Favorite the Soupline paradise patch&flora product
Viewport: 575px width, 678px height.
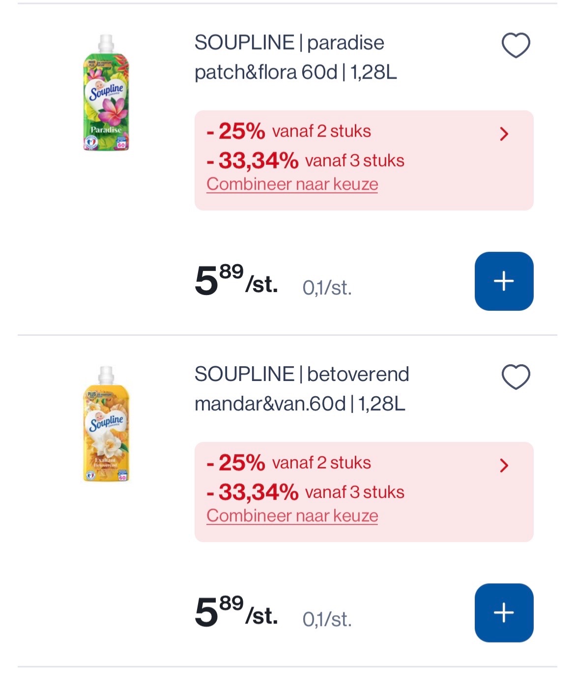pyautogui.click(x=516, y=45)
